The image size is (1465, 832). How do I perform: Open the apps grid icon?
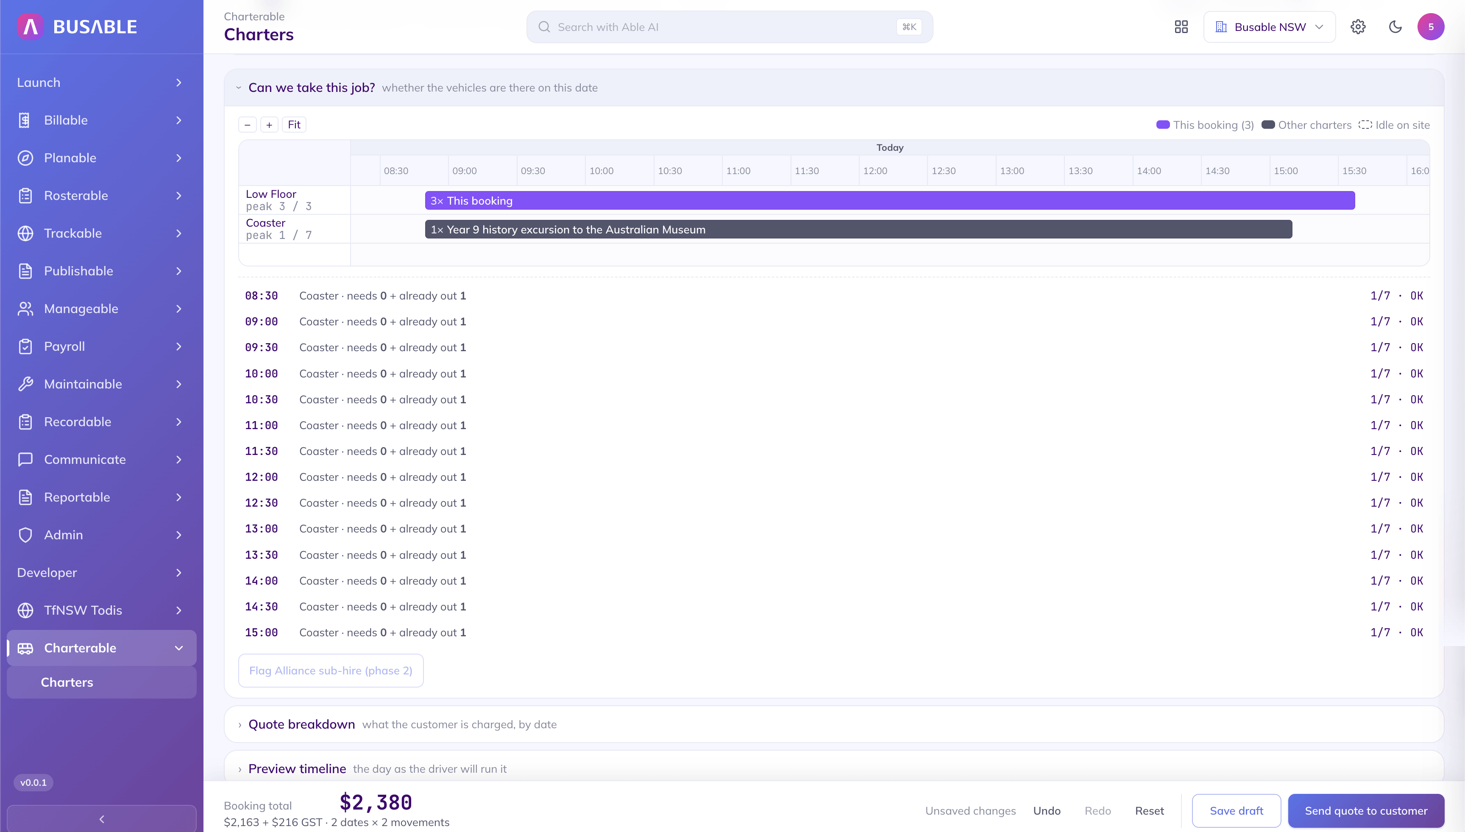(x=1181, y=27)
